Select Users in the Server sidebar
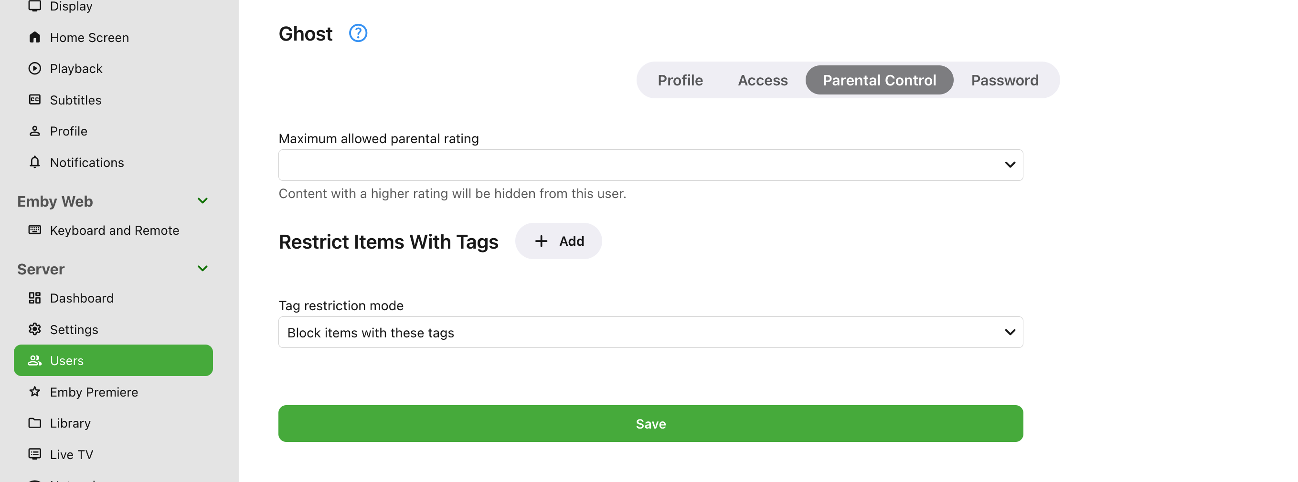The image size is (1298, 482). [x=113, y=361]
